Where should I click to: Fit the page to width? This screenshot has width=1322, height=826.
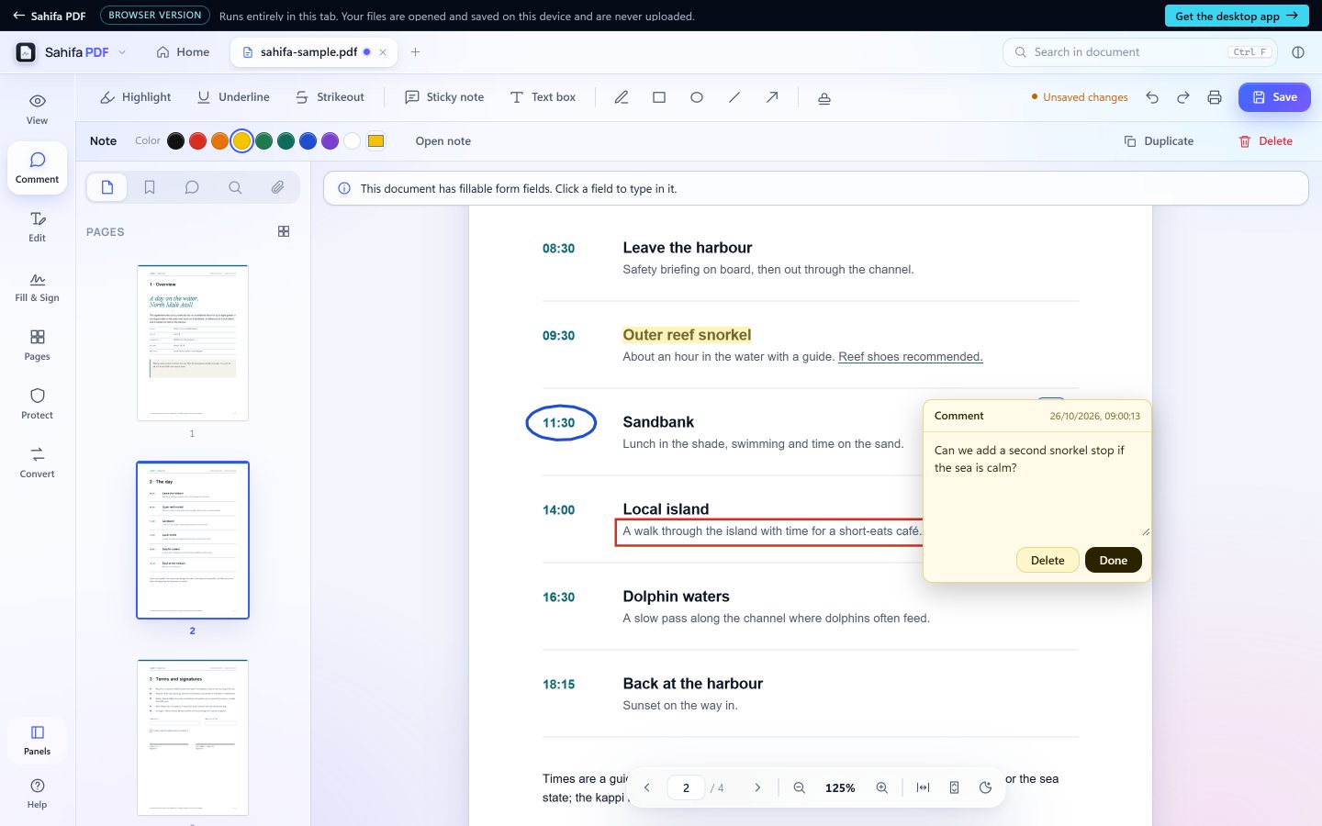click(924, 787)
